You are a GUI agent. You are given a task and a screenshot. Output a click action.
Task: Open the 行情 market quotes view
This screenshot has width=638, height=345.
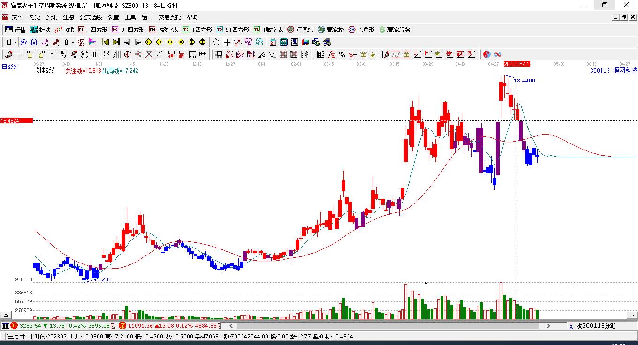(15, 30)
